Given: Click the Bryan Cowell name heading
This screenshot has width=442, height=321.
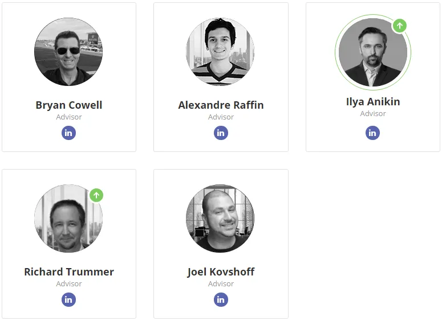Looking at the screenshot, I should tap(69, 105).
